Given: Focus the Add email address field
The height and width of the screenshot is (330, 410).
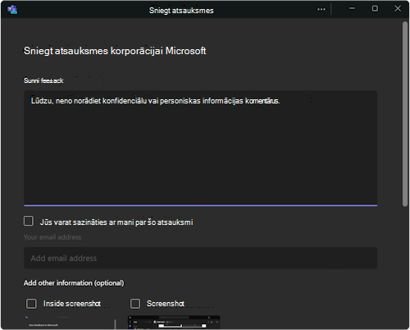Looking at the screenshot, I should pyautogui.click(x=200, y=258).
